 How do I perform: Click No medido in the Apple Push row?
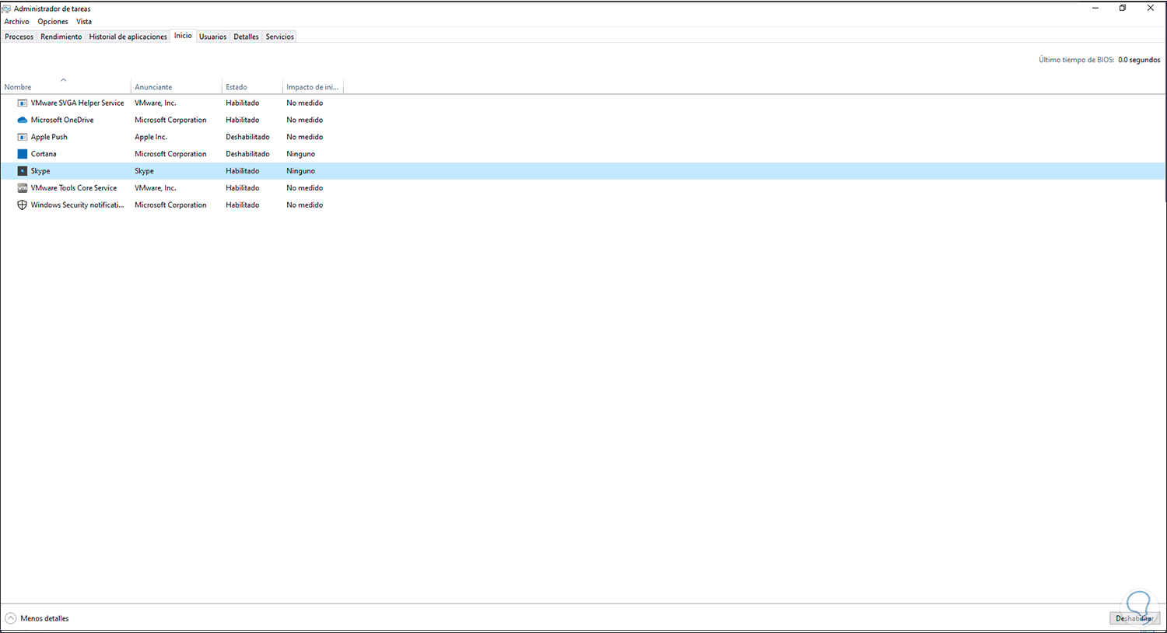[x=304, y=137]
